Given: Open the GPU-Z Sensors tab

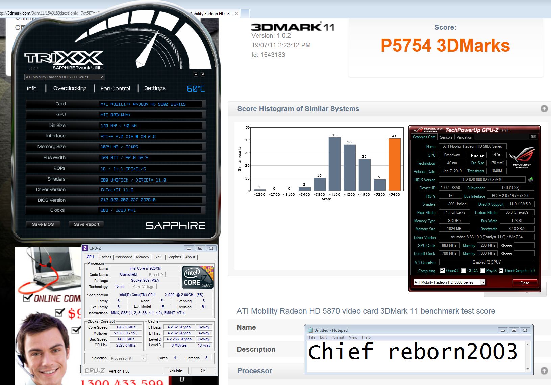Looking at the screenshot, I should click(446, 137).
